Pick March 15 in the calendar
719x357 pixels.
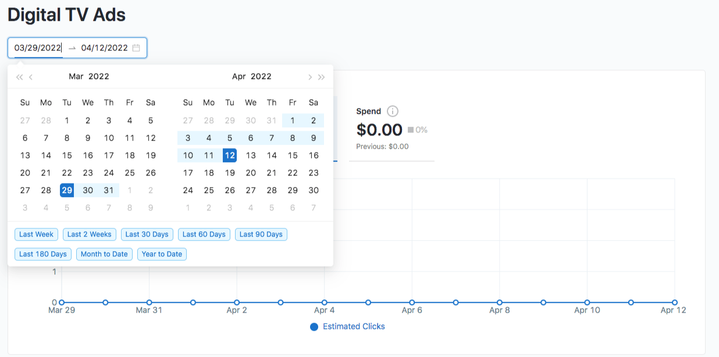pos(67,155)
